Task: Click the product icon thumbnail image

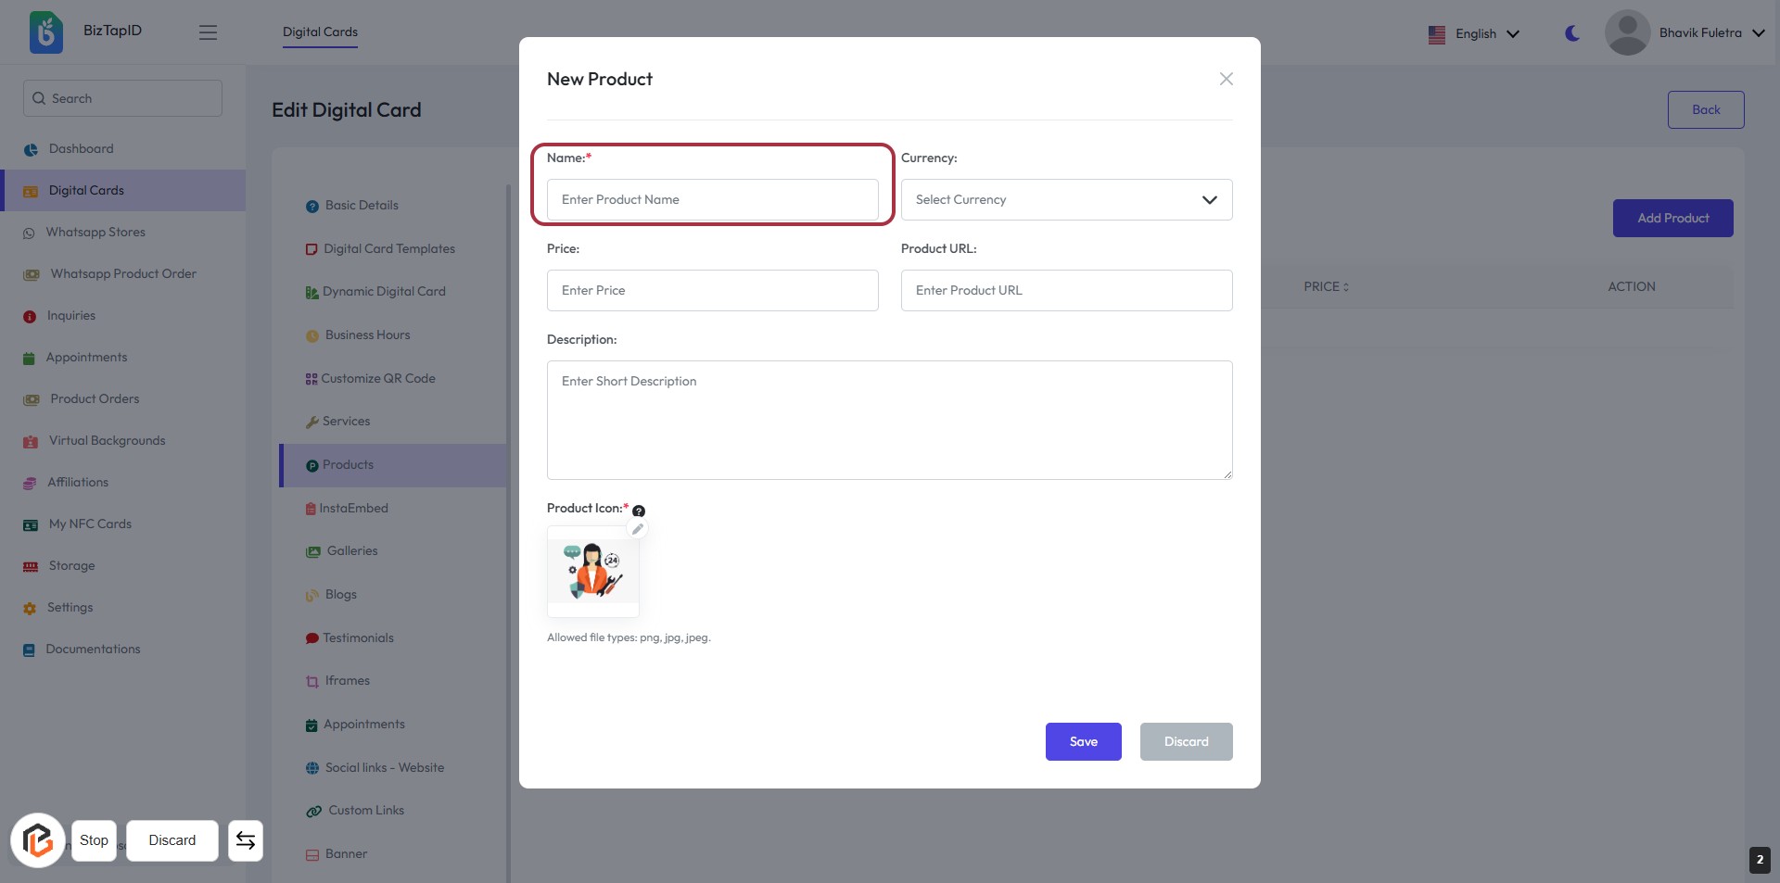Action: coord(593,572)
